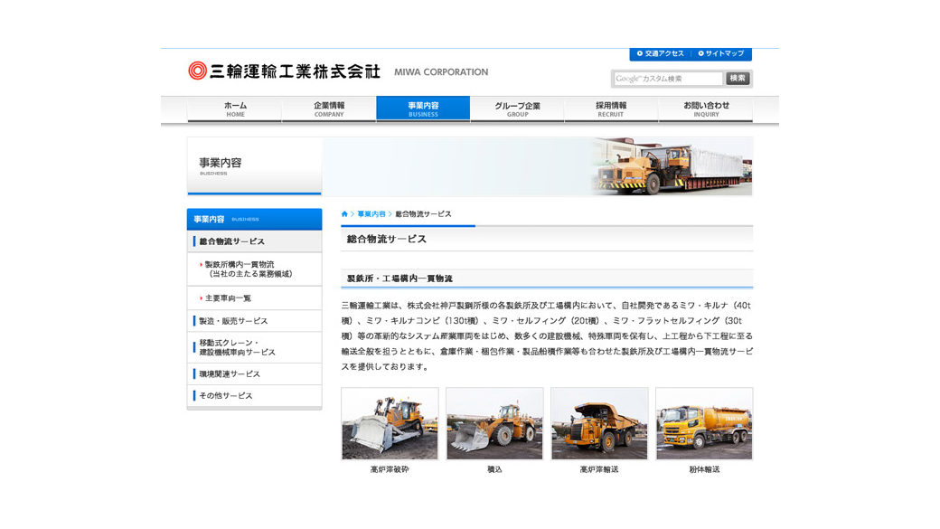This screenshot has height=529, width=940.
Task: Open 製造・販売サービス sidebar item
Action: (233, 321)
